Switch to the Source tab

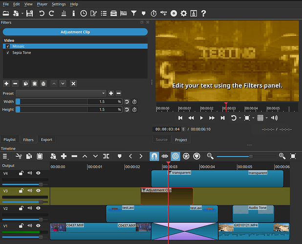click(161, 140)
